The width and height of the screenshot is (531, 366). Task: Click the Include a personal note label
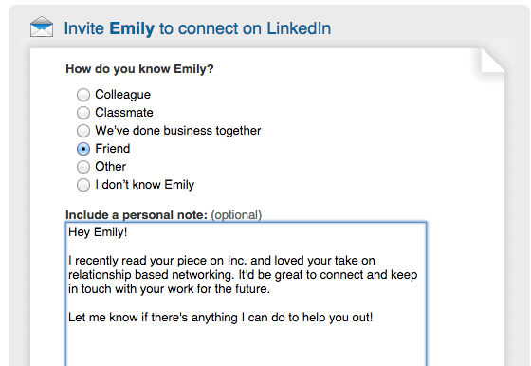click(x=137, y=215)
